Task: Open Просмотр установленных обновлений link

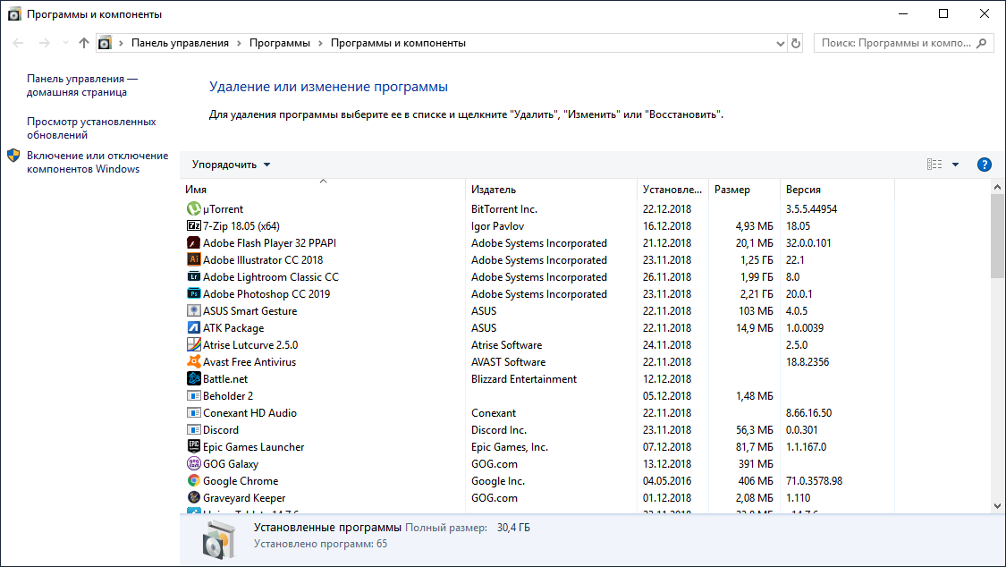Action: coord(91,128)
